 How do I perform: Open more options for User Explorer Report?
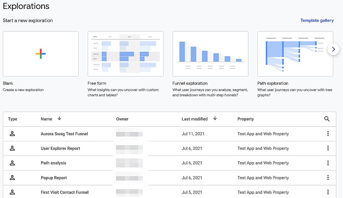[x=328, y=148]
